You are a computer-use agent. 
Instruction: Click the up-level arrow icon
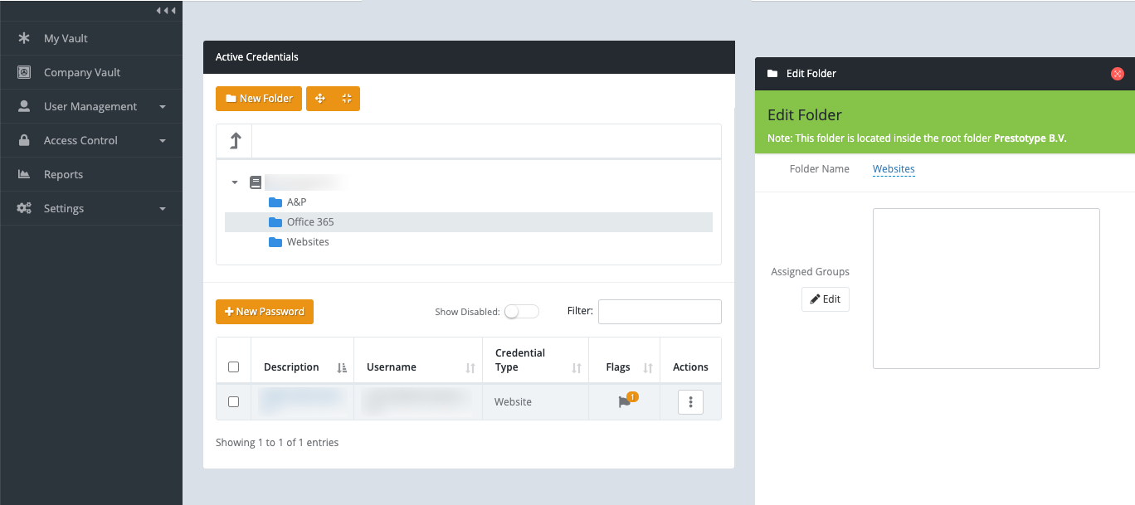pos(235,141)
